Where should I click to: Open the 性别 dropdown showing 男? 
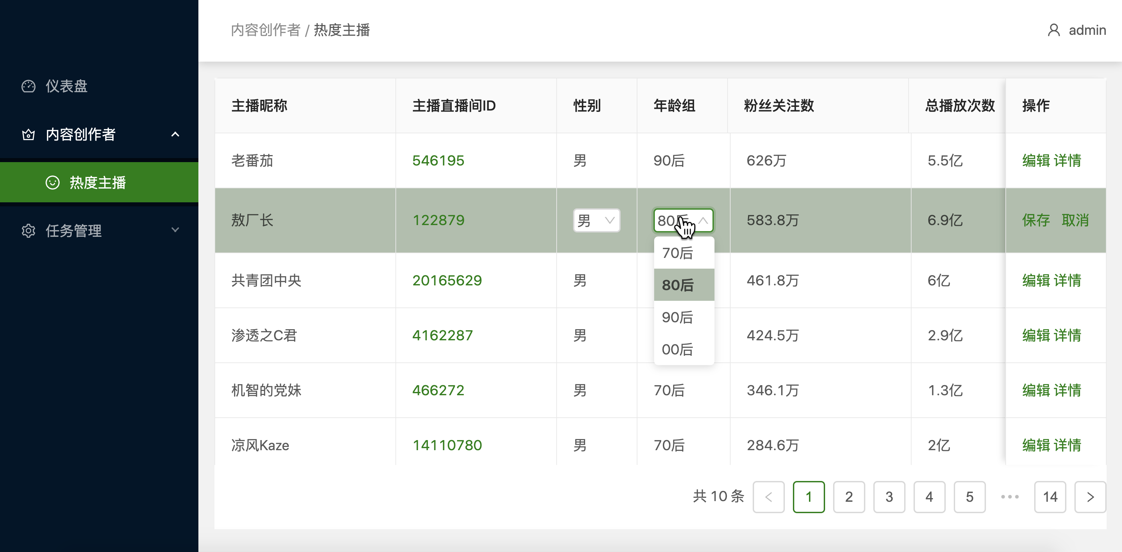tap(596, 221)
